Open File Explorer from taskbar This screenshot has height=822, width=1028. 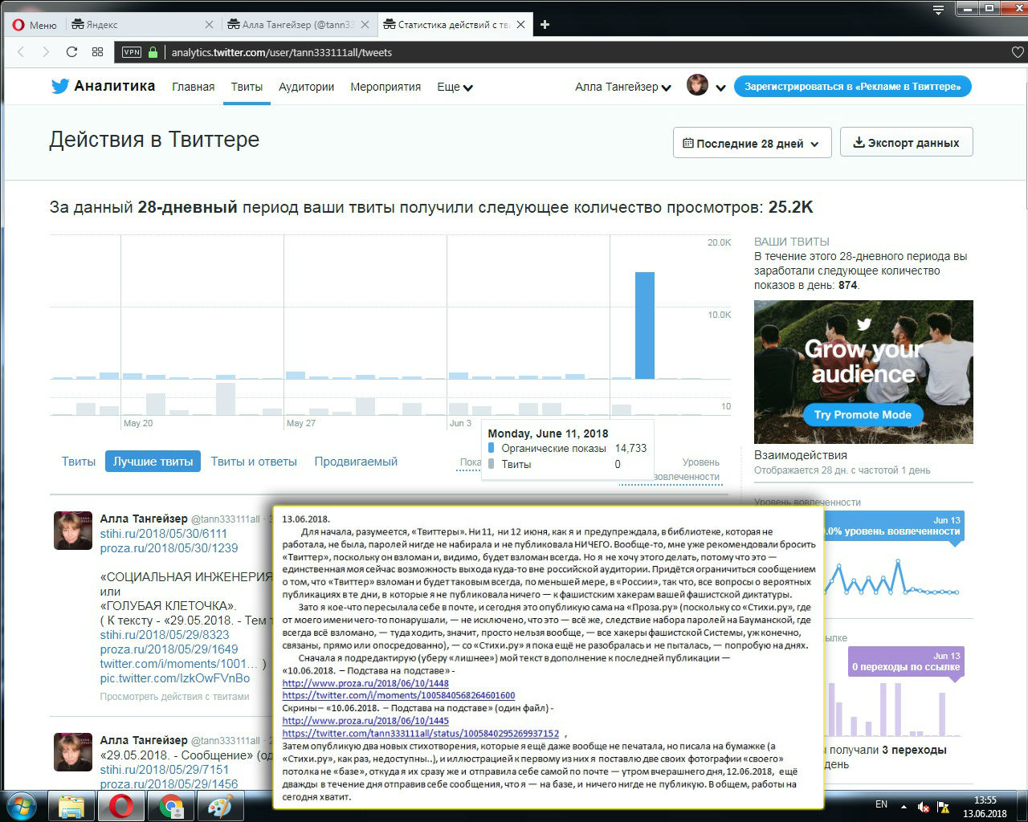[71, 806]
